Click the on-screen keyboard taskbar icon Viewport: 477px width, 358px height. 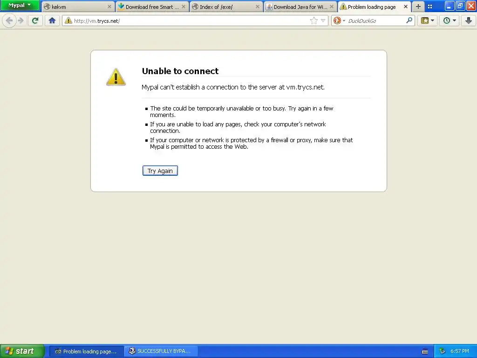(425, 351)
